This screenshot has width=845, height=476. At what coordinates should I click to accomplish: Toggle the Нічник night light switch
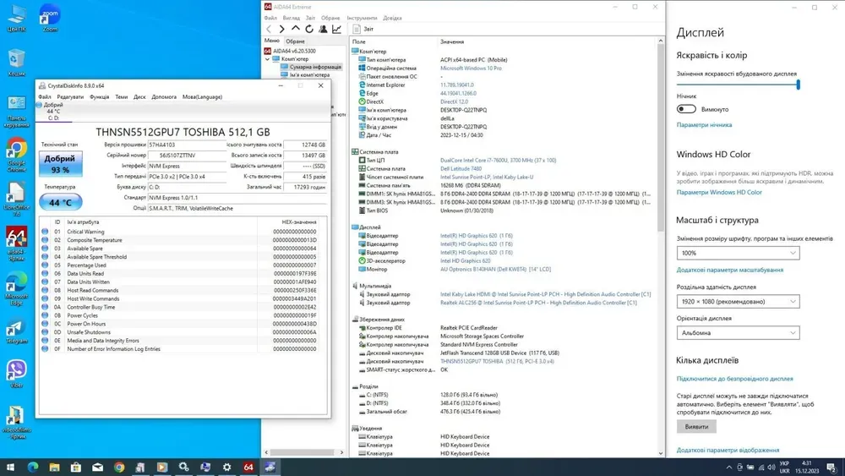(x=686, y=109)
